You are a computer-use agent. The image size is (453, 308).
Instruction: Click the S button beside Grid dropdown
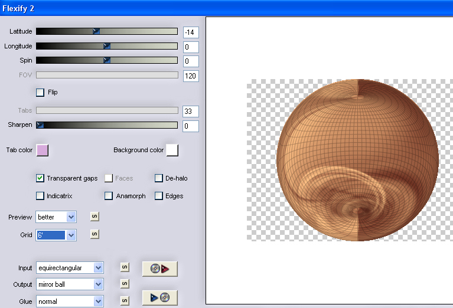click(x=93, y=234)
